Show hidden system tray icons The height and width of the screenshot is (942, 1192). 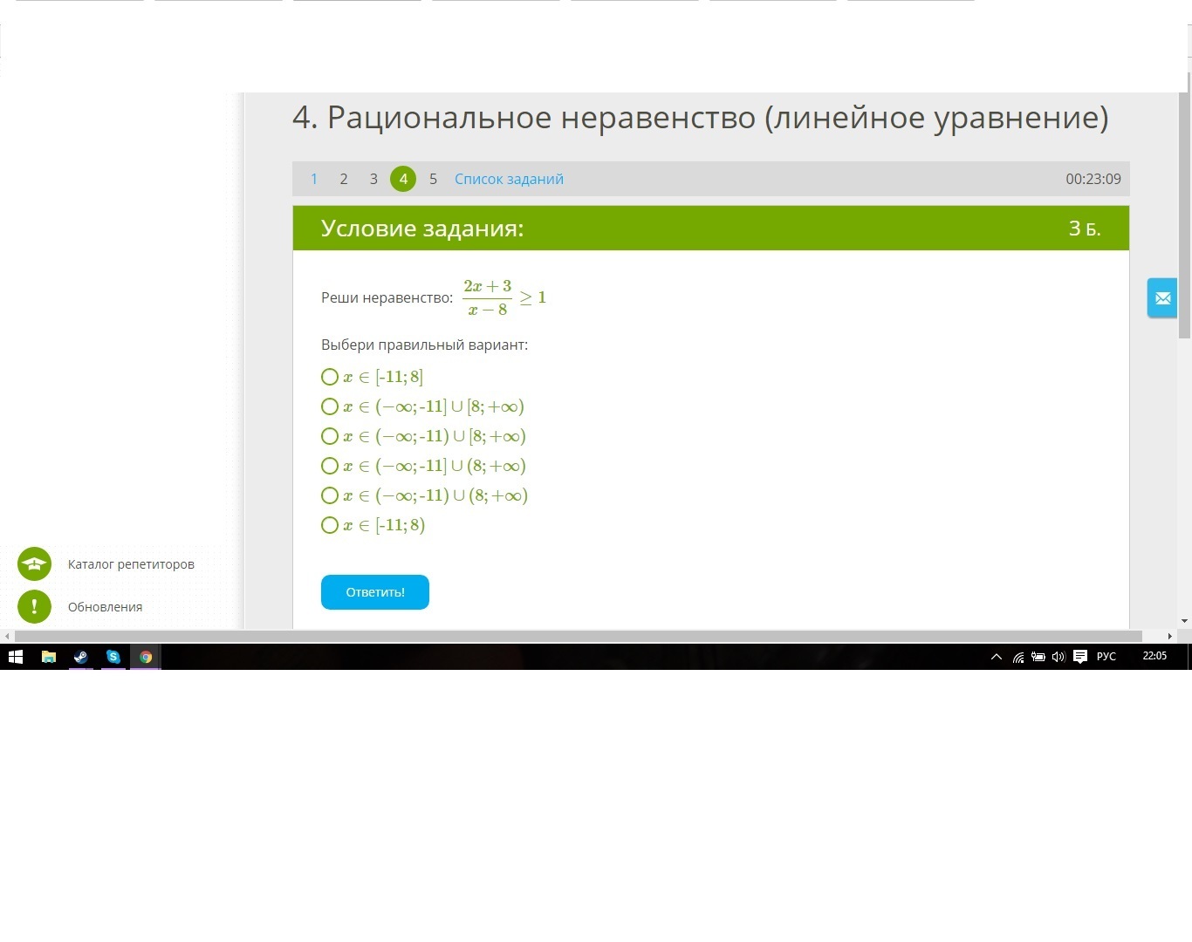997,657
